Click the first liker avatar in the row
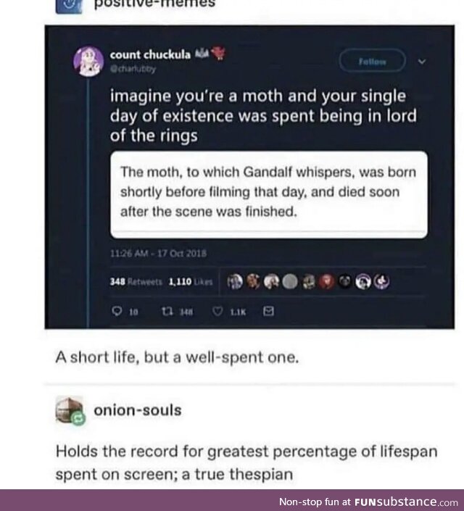This screenshot has height=511, width=464. pos(235,282)
